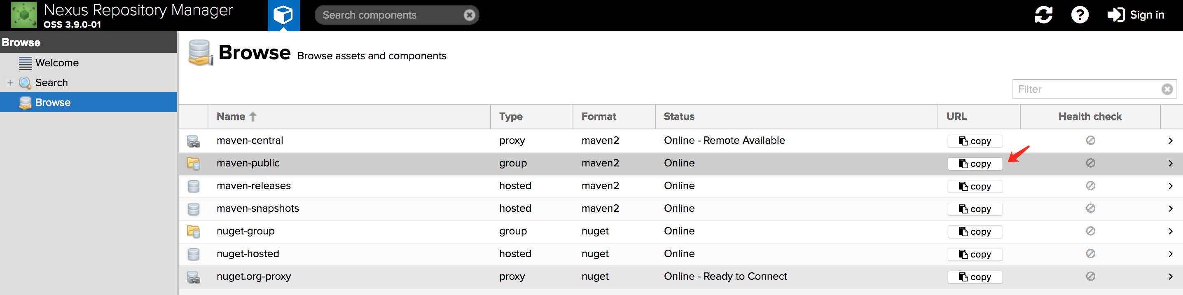Image resolution: width=1183 pixels, height=295 pixels.
Task: Click nuget.org-proxy repository icon
Action: (193, 277)
